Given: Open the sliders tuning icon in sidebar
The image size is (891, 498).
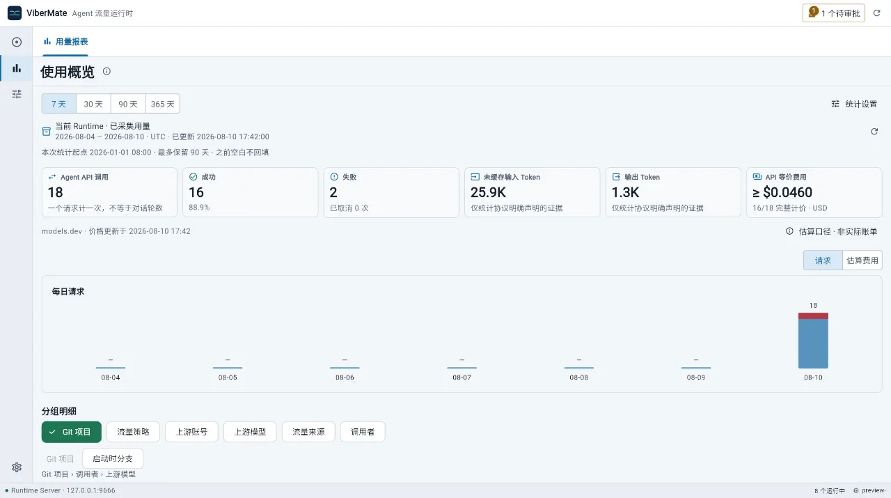Looking at the screenshot, I should (x=17, y=93).
